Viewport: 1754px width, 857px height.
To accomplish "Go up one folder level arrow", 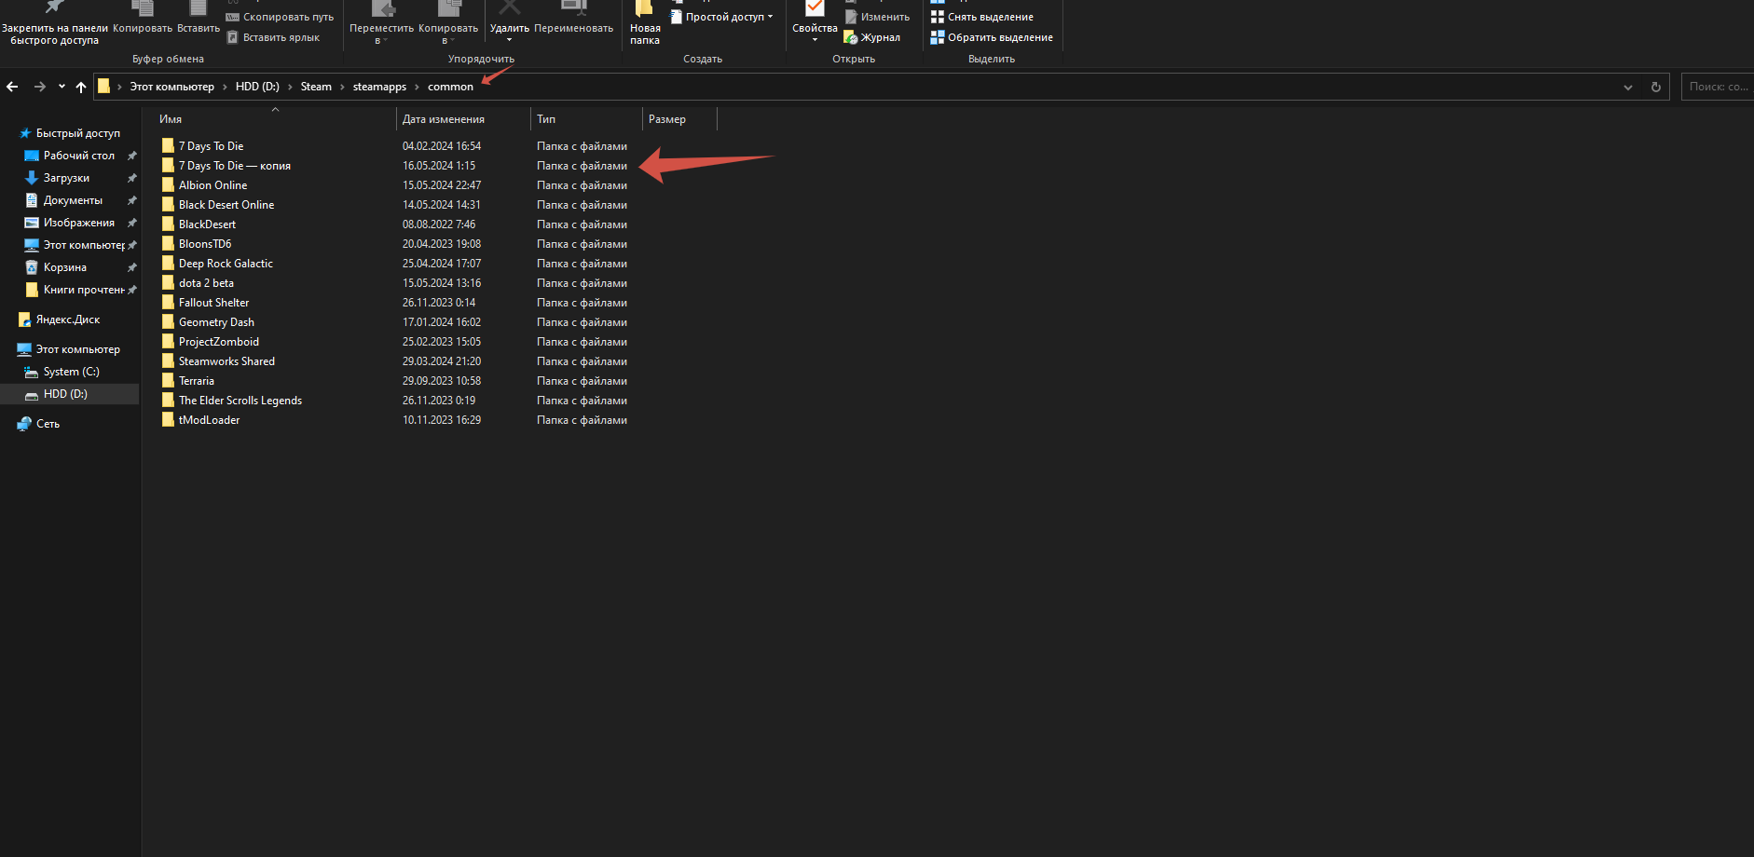I will pos(81,87).
